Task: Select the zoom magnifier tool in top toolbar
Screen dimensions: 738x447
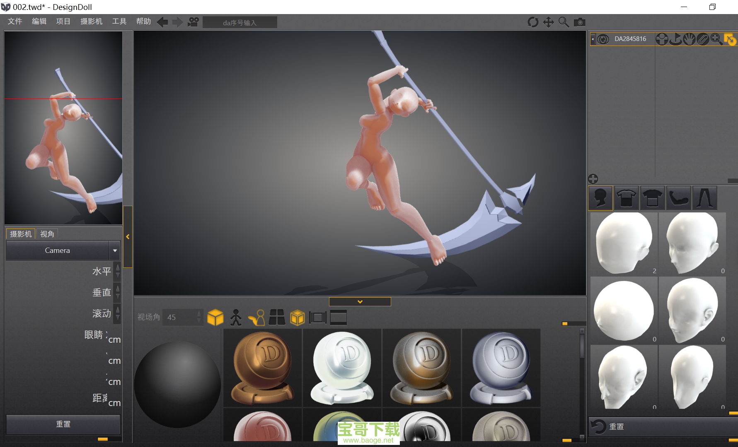Action: click(x=564, y=22)
